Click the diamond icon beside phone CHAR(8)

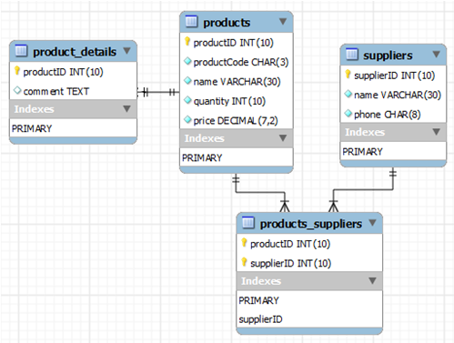click(x=348, y=114)
